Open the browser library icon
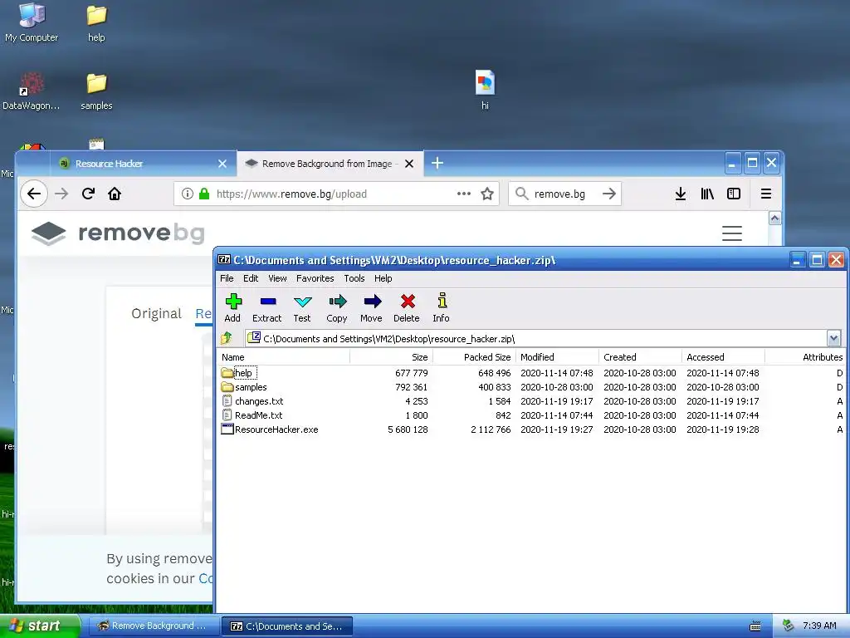The image size is (850, 638). [x=707, y=194]
